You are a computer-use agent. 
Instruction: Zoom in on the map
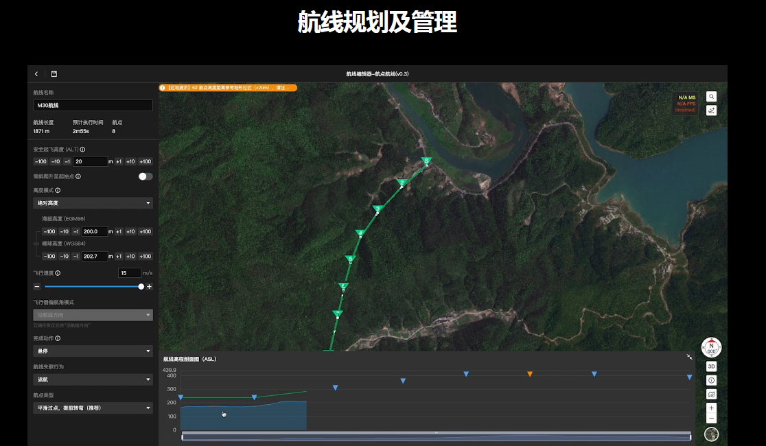[x=711, y=408]
